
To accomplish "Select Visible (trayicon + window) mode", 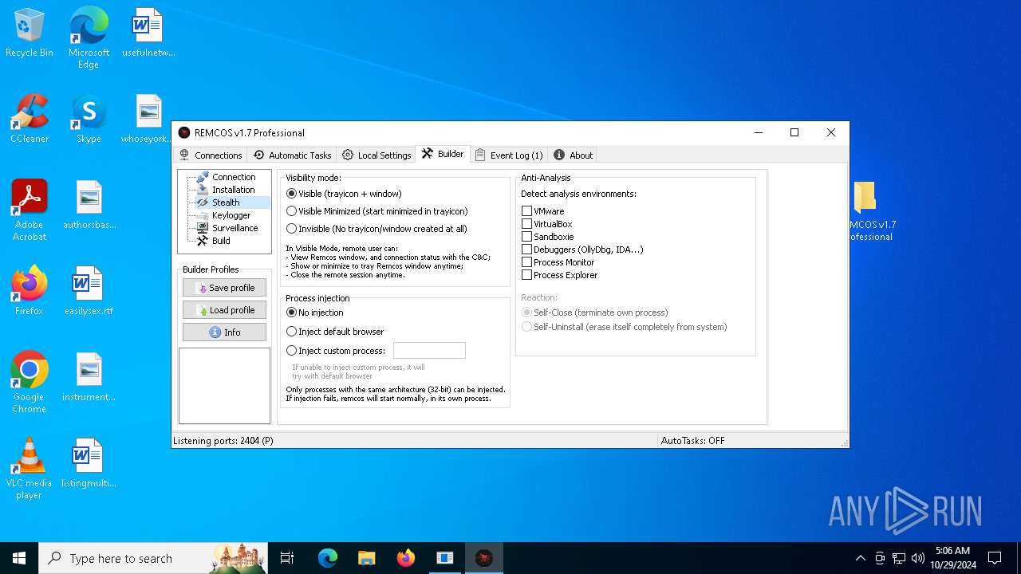I will point(344,194).
